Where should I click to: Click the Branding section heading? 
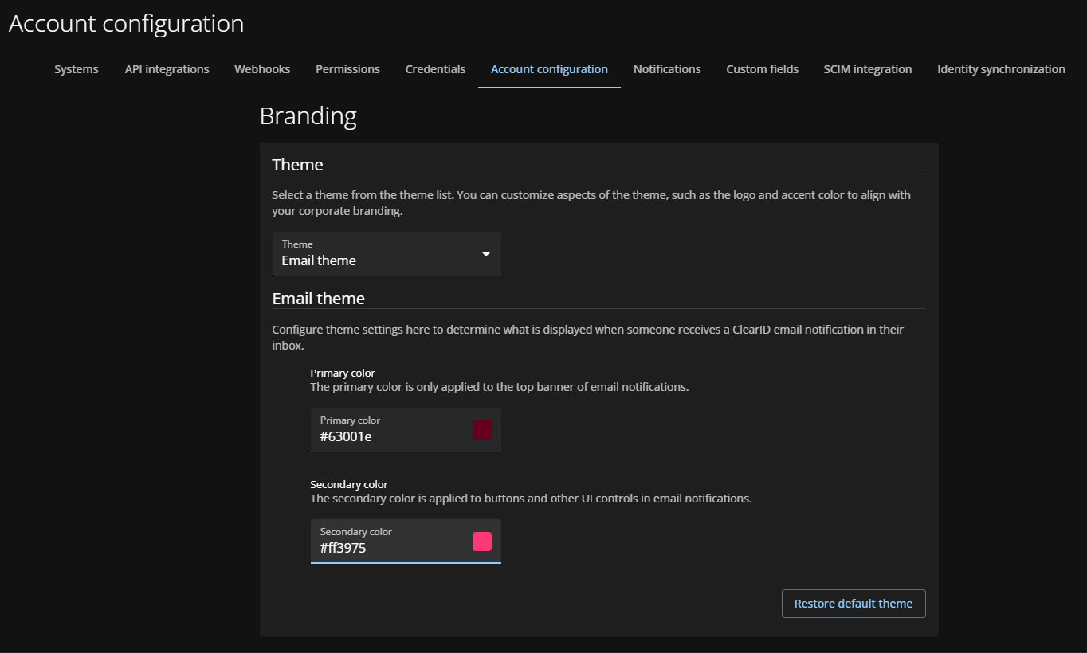[x=308, y=116]
